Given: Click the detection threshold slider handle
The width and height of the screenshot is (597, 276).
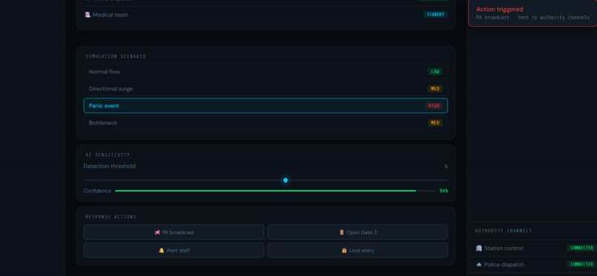Looking at the screenshot, I should pos(286,181).
